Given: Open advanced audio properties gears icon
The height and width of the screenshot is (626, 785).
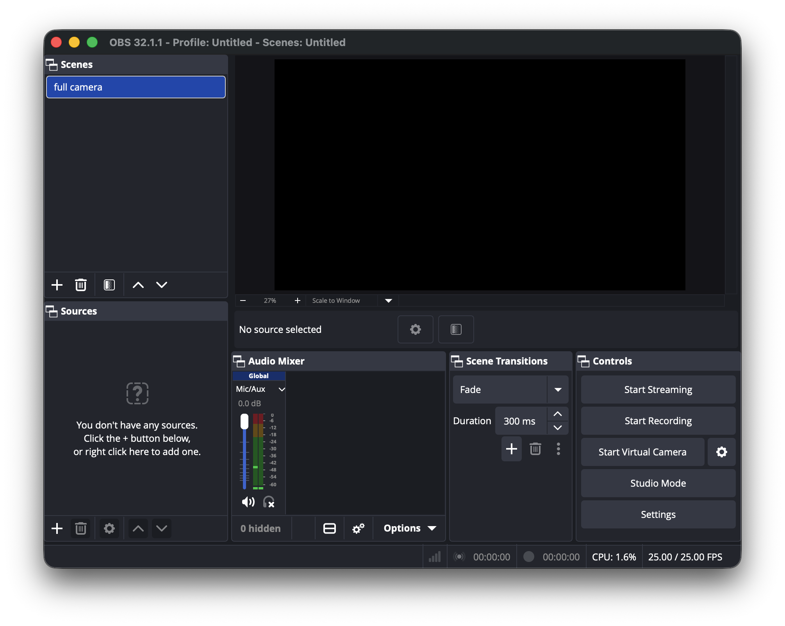Looking at the screenshot, I should [x=358, y=528].
